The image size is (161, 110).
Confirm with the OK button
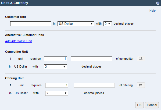coord(139,105)
